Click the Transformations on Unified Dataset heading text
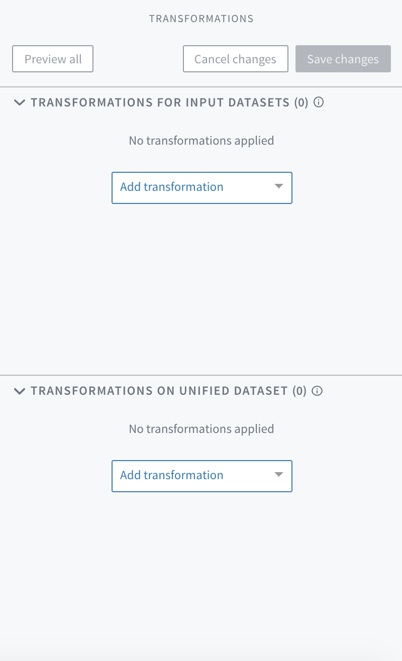 [159, 391]
